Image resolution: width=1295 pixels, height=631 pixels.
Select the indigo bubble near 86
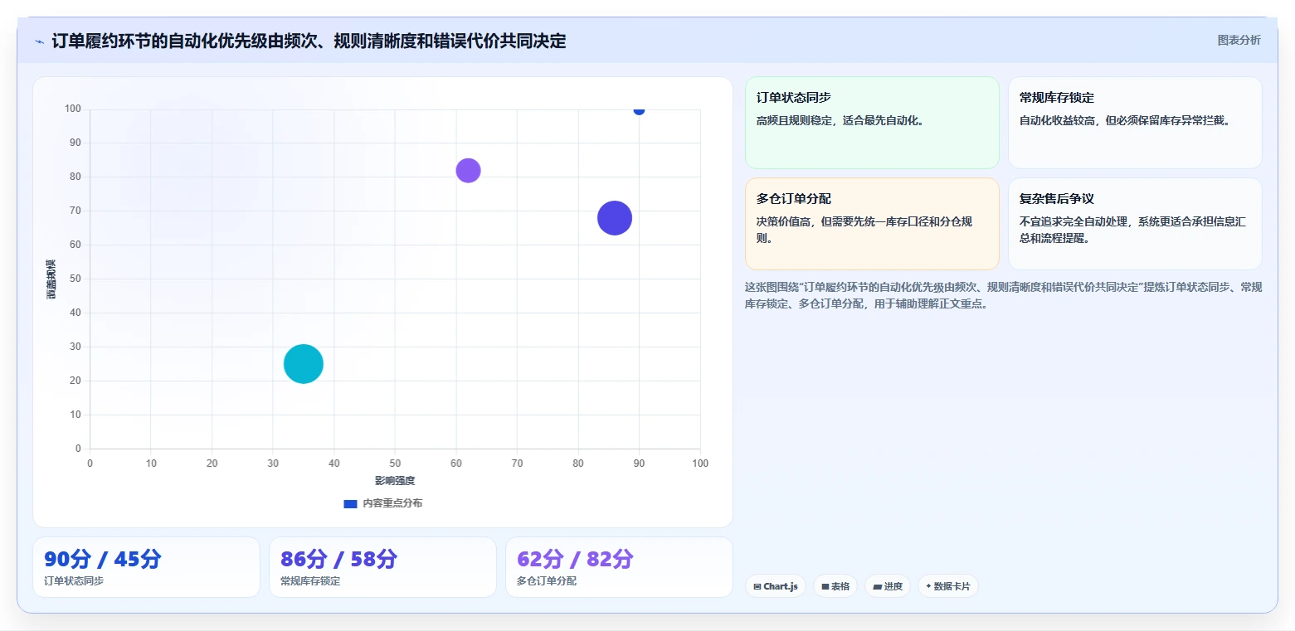click(x=615, y=218)
